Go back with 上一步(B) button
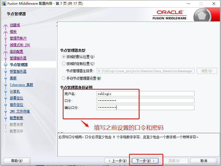Viewport: 221px width, 166px height. [118, 161]
